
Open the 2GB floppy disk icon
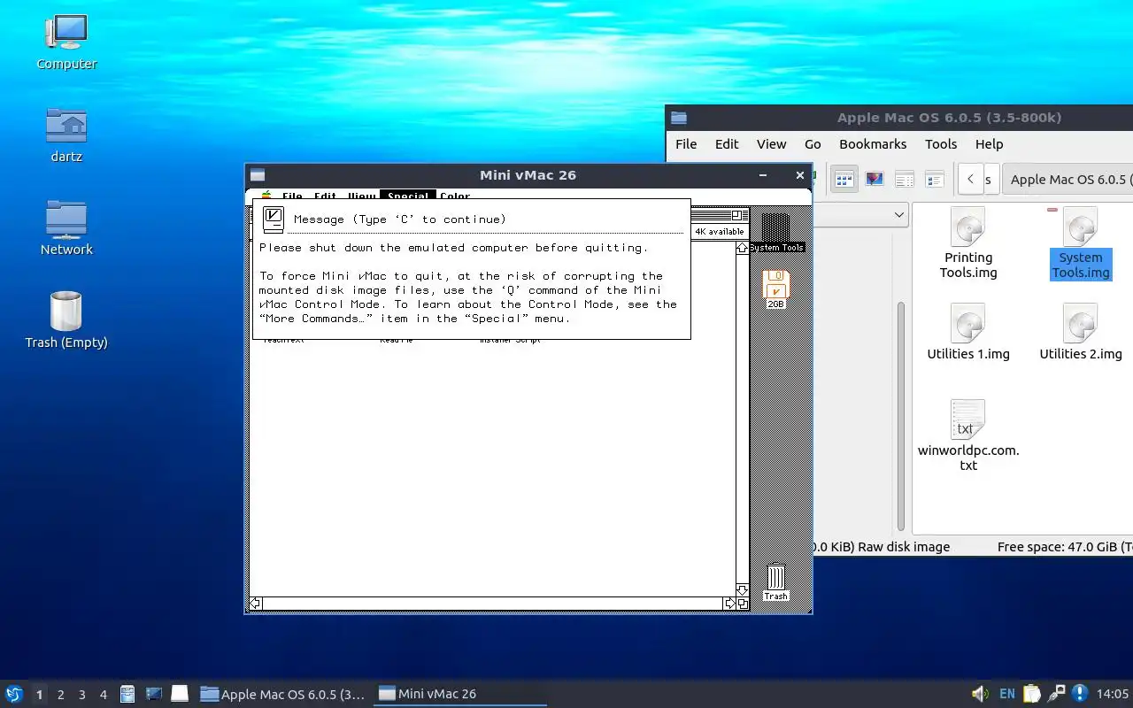point(775,289)
